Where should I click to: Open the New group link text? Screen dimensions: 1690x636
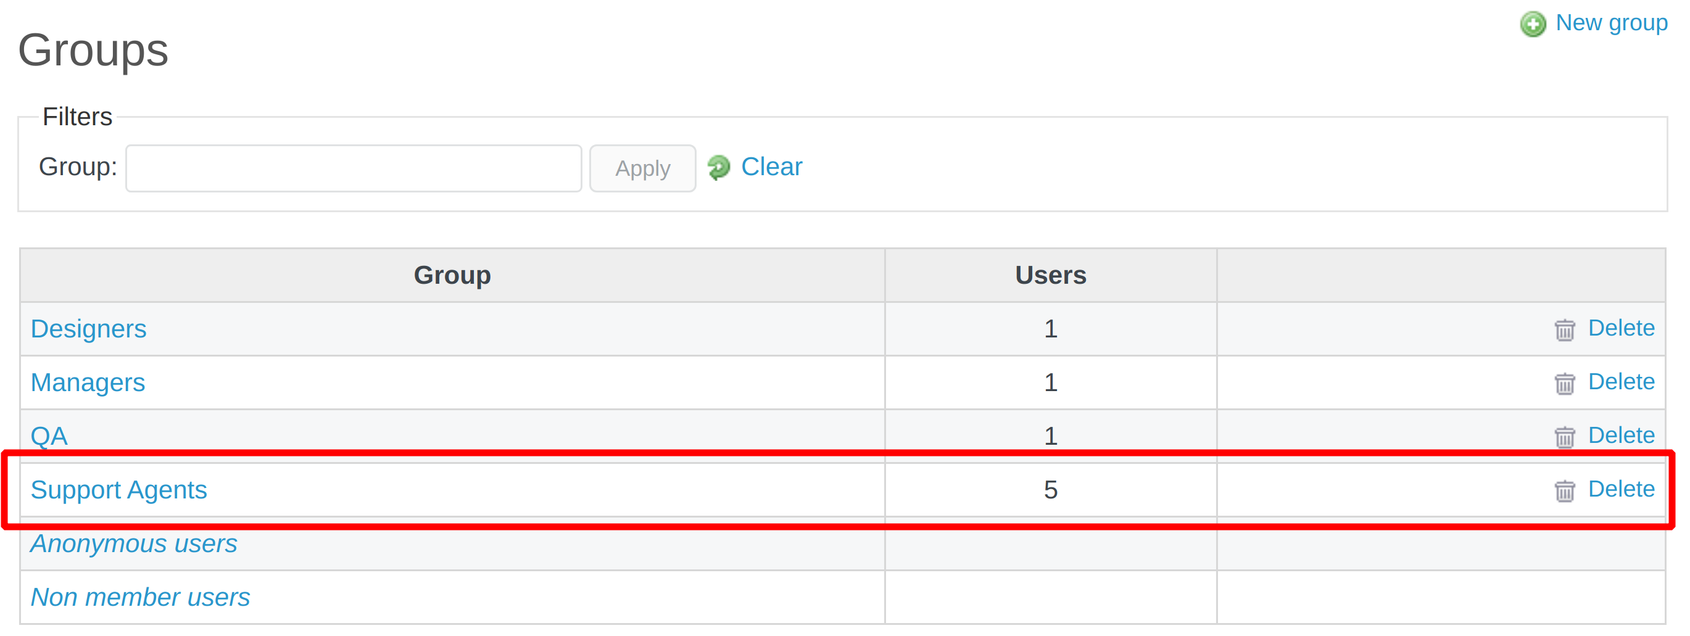[1611, 23]
